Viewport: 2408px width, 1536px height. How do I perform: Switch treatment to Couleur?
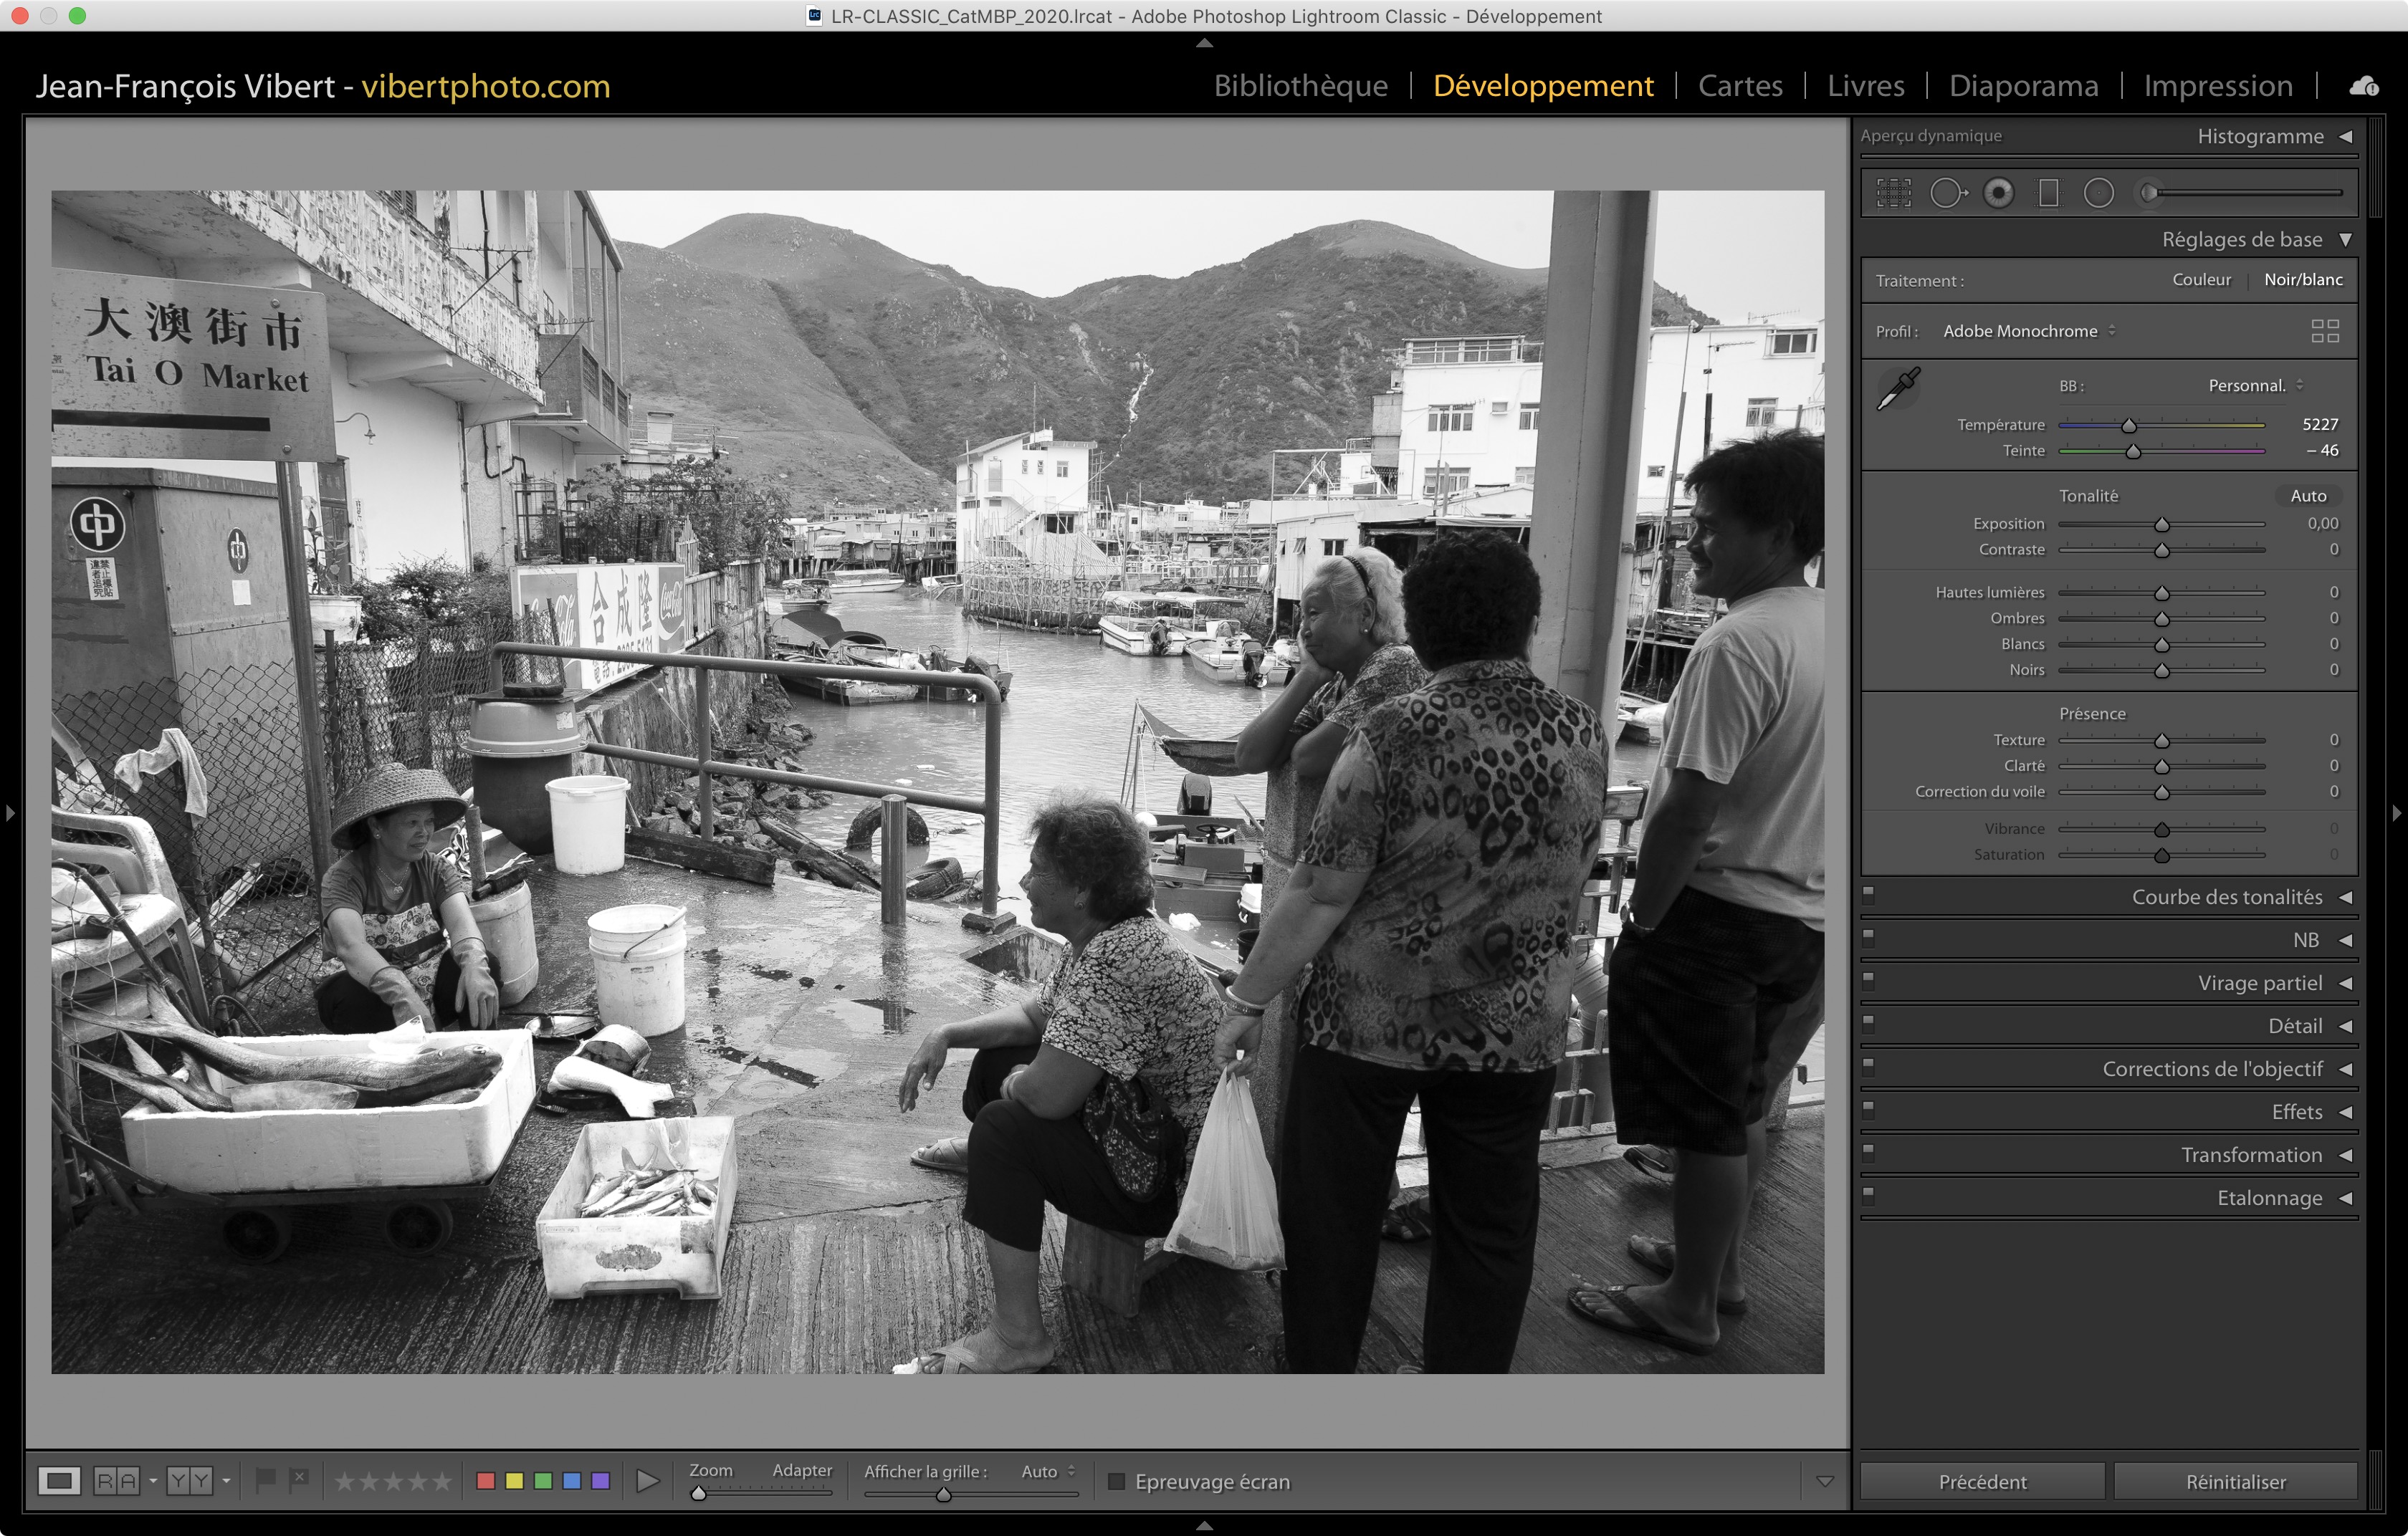(2201, 280)
